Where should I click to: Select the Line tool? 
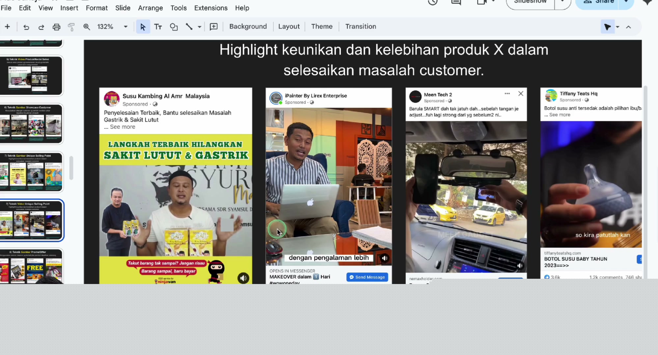(x=189, y=27)
